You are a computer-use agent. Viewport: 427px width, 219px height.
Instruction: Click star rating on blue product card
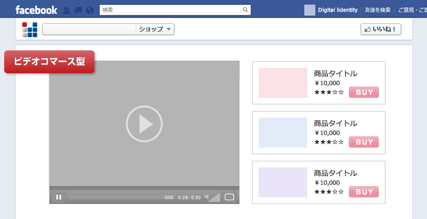(x=329, y=142)
